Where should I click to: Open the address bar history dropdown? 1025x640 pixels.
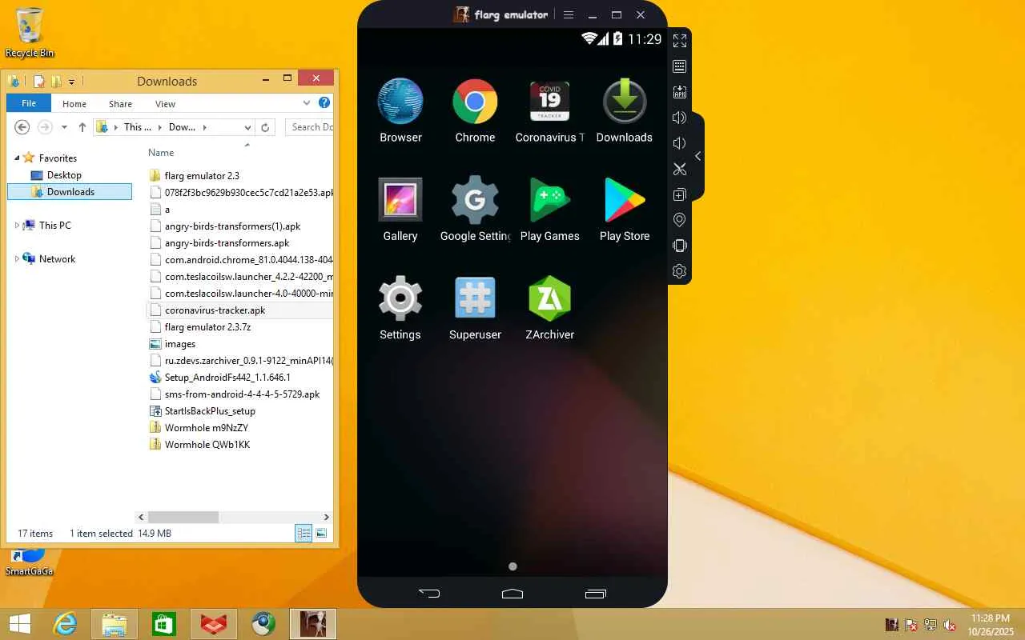pyautogui.click(x=247, y=127)
